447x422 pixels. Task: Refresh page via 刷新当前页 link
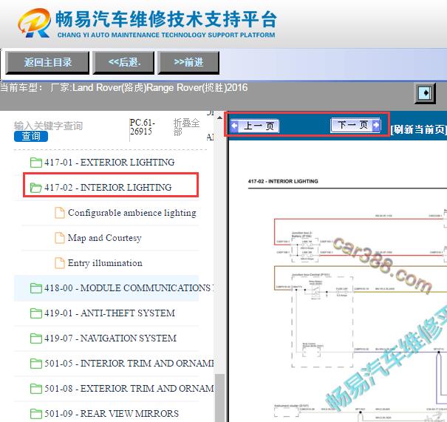tap(418, 129)
